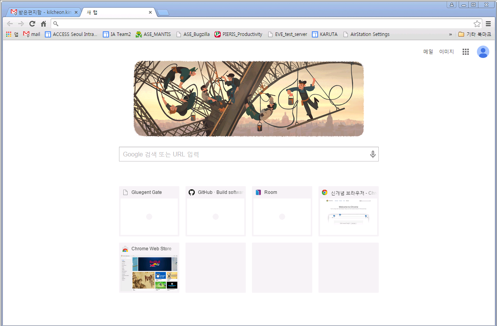Bookmark this page with the star icon

click(477, 24)
